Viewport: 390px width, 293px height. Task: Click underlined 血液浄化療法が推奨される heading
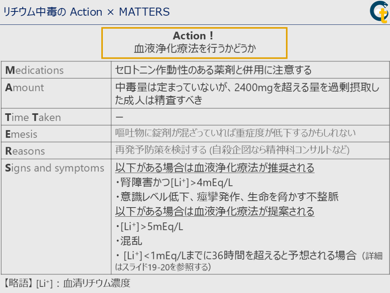(x=215, y=168)
